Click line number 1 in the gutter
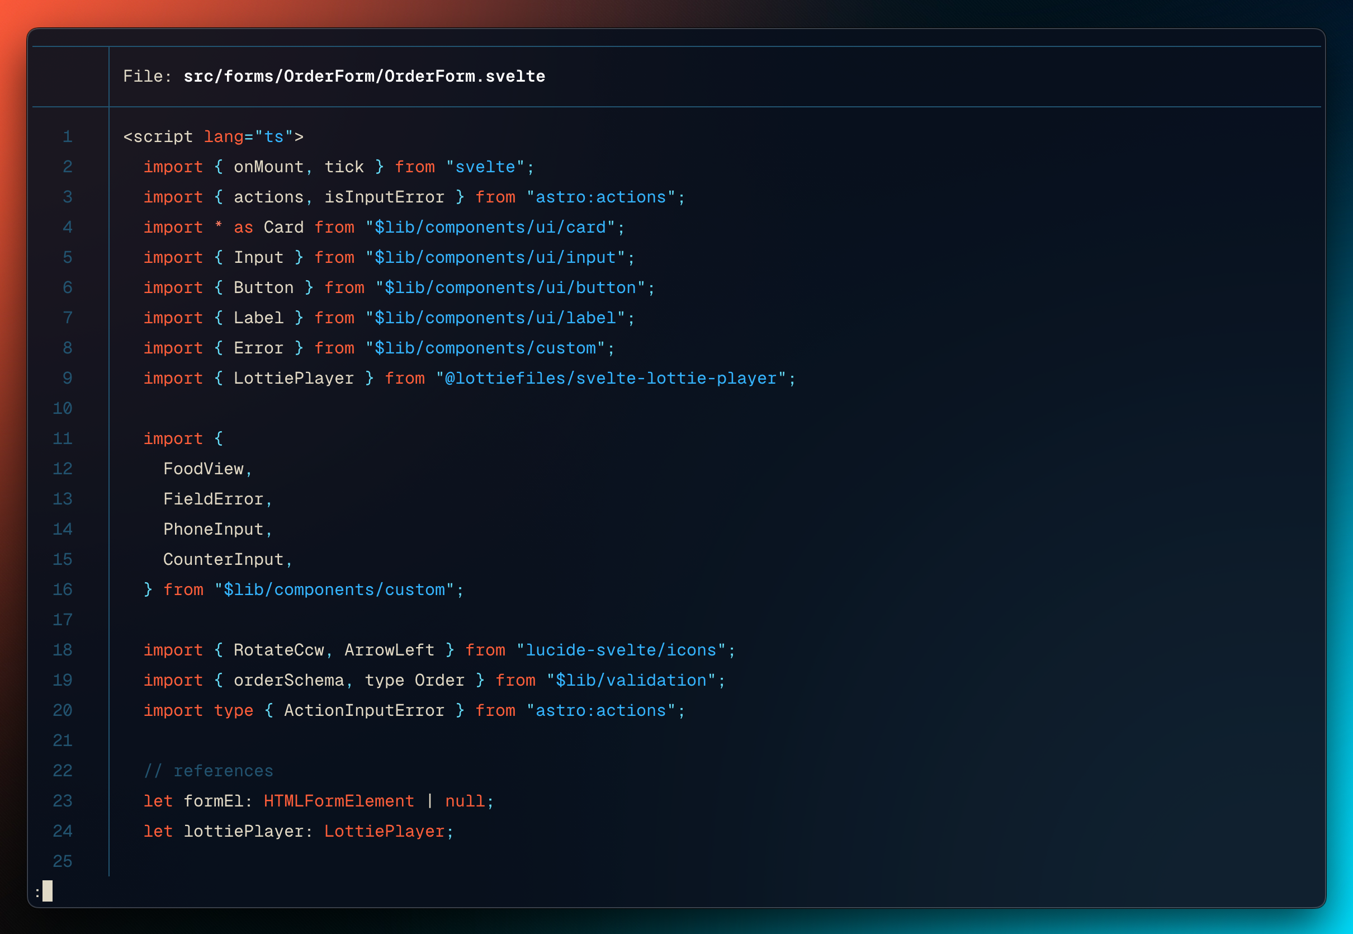Screen dimensions: 1353x934 (x=68, y=137)
